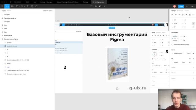This screenshot has width=196, height=110.
Task: Remove the Image fill with minus icon
Action: point(193,62)
